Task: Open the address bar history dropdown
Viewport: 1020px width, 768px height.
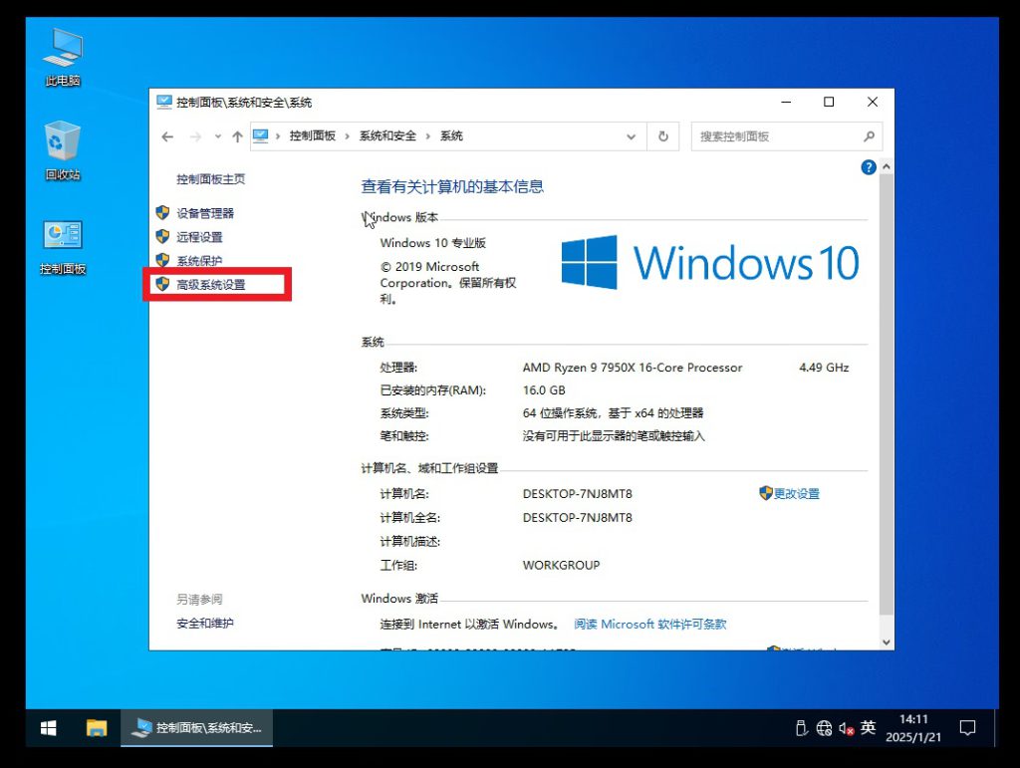Action: coord(631,136)
